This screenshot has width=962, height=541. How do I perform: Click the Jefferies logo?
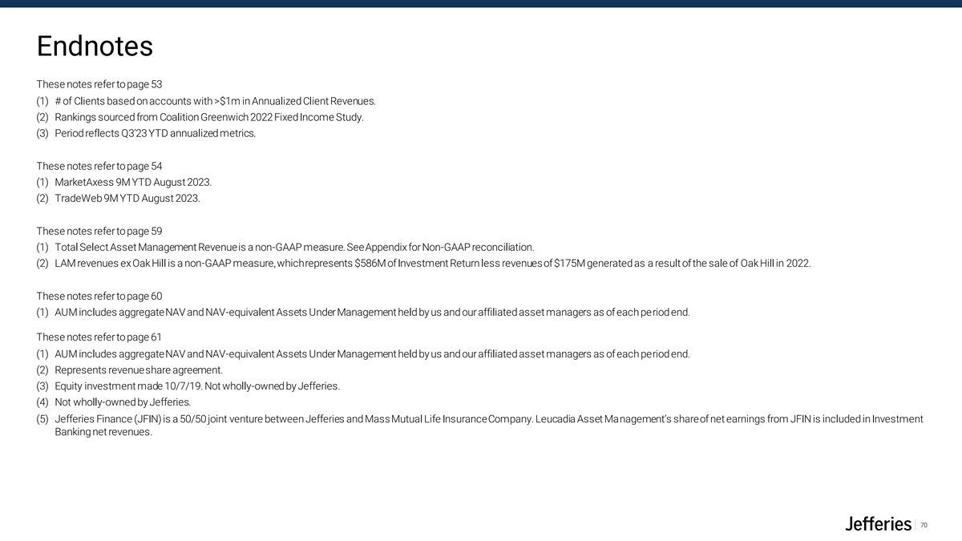(x=879, y=524)
